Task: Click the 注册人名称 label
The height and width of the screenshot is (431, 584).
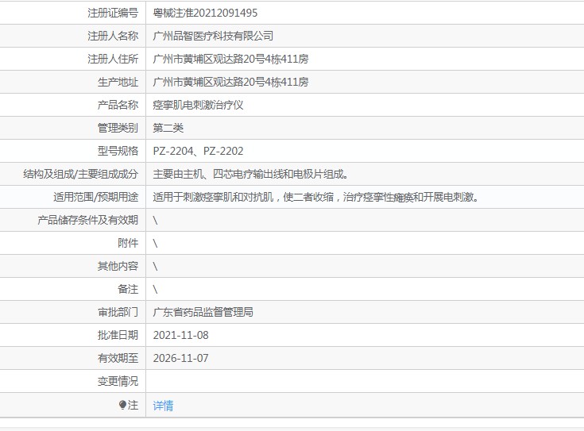Action: click(113, 36)
